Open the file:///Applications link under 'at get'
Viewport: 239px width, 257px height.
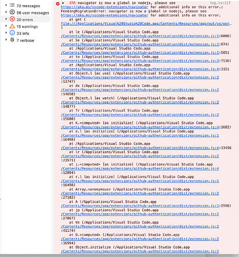point(146,24)
